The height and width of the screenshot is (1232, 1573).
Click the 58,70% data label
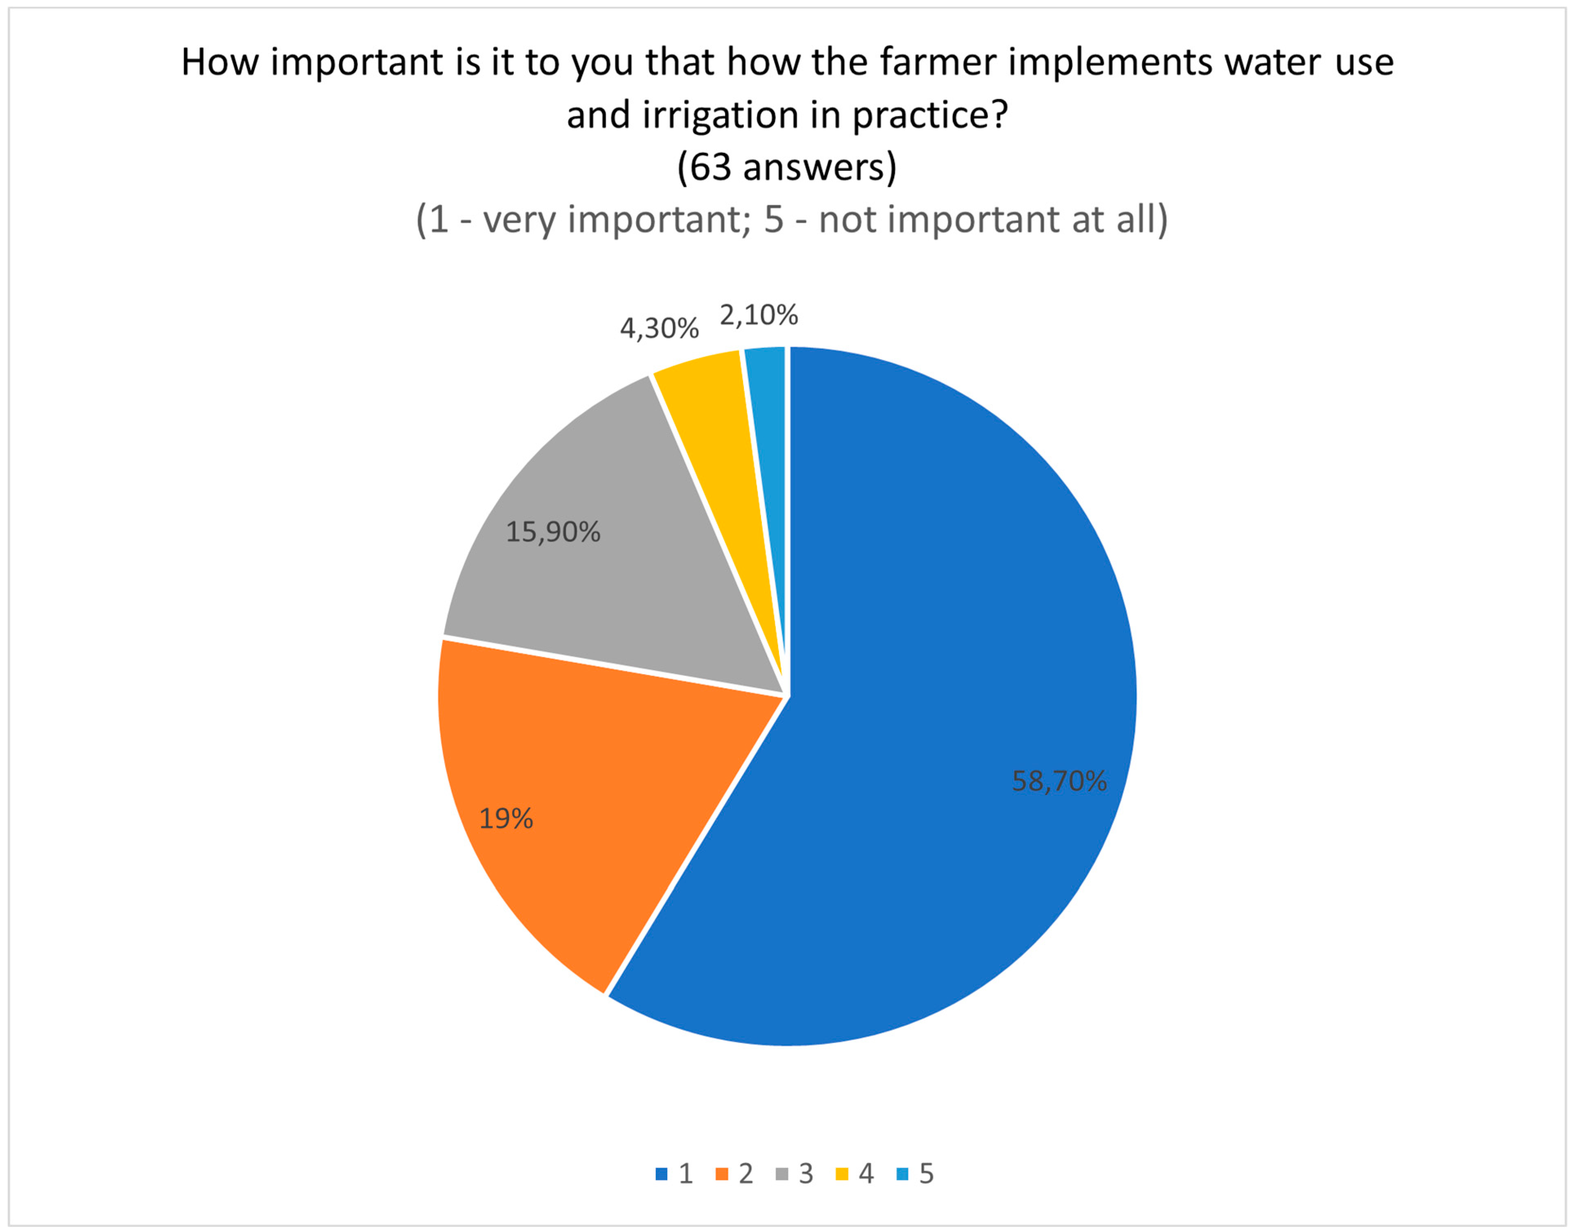[1059, 781]
